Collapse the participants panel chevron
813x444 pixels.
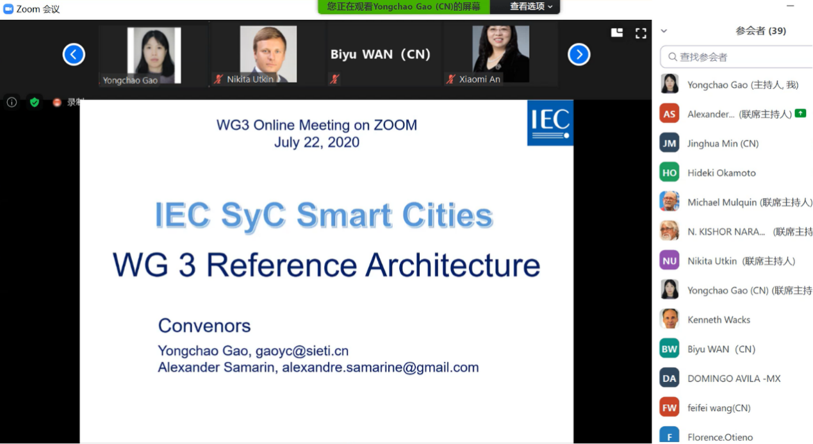pyautogui.click(x=664, y=31)
